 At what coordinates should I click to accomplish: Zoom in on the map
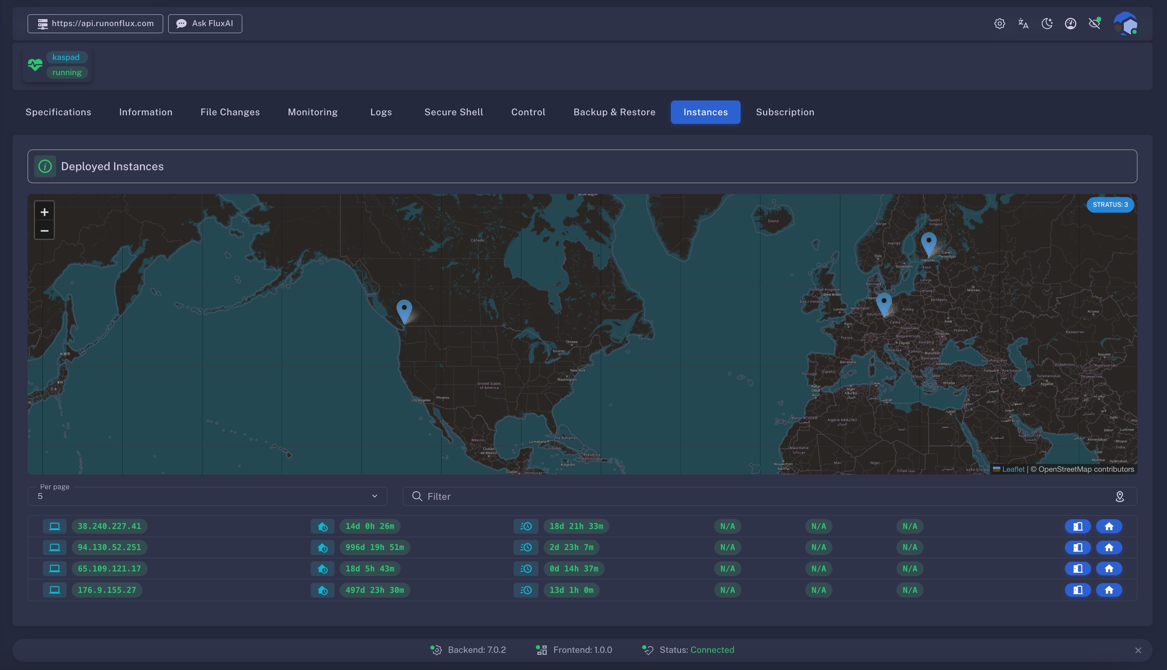pos(45,212)
